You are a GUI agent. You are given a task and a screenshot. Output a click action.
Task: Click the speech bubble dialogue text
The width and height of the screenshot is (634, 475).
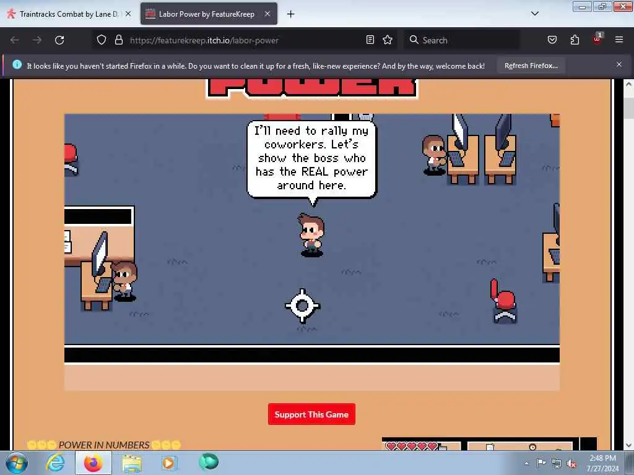click(x=311, y=158)
